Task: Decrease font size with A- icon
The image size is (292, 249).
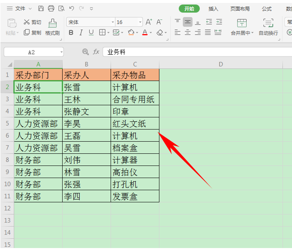Action: click(x=159, y=22)
